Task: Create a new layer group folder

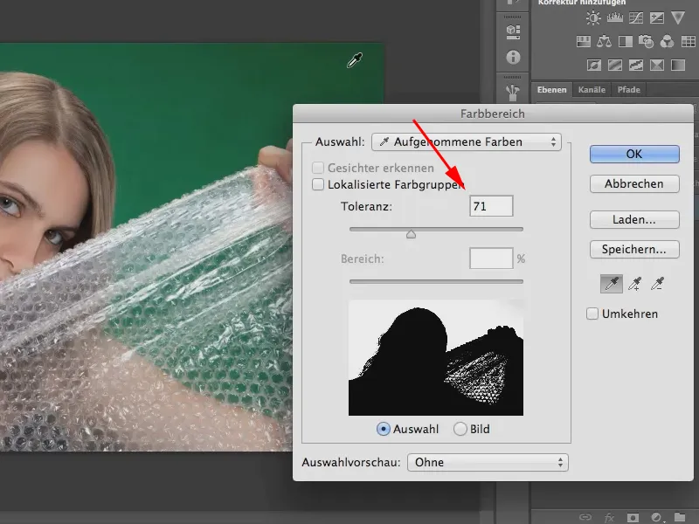Action: click(x=680, y=517)
